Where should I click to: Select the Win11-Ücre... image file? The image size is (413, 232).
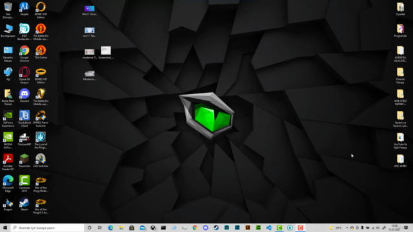(90, 10)
